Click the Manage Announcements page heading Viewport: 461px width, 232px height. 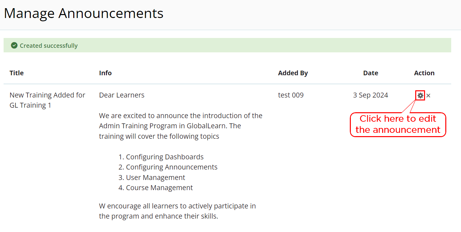click(x=84, y=13)
